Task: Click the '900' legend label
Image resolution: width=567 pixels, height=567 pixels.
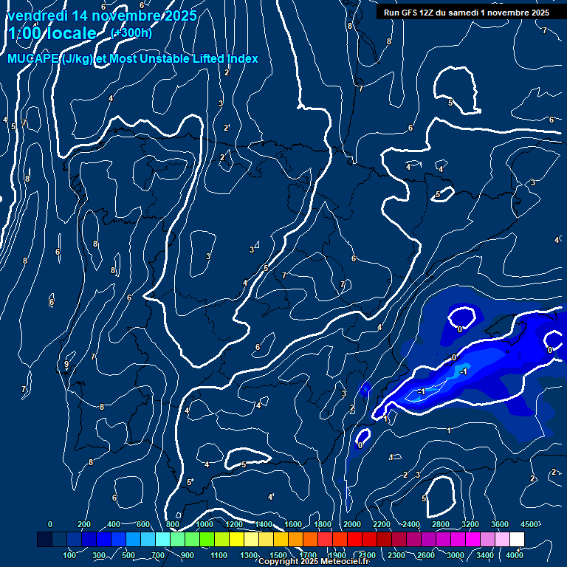Action: pyautogui.click(x=188, y=555)
